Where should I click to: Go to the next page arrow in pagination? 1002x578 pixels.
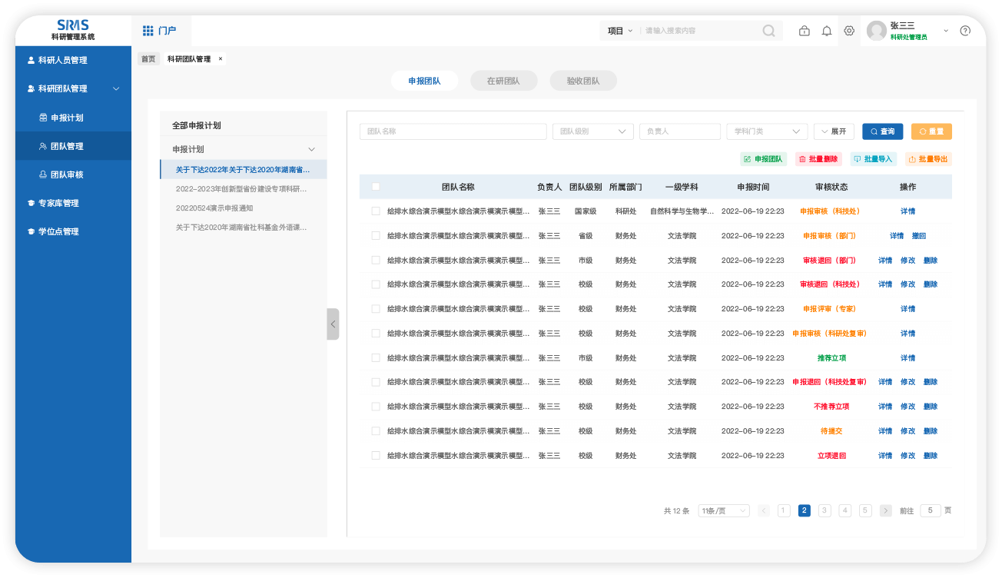pos(886,510)
